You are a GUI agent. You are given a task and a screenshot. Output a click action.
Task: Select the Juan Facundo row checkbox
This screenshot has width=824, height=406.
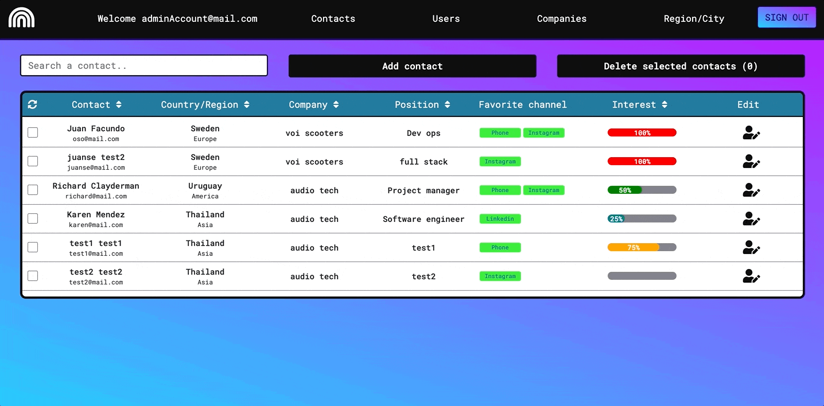point(33,132)
